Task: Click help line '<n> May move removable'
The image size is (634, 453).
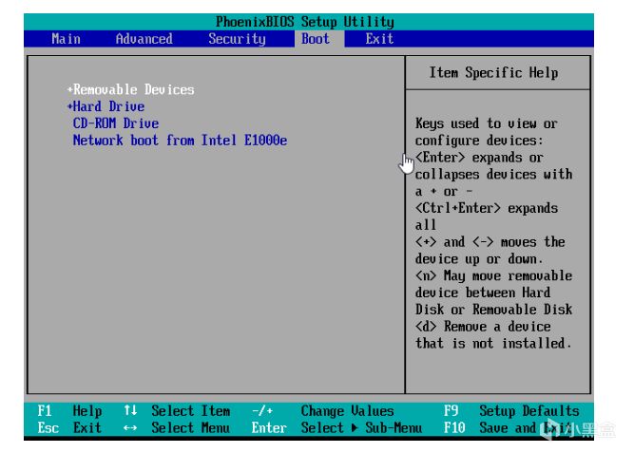Action: click(493, 276)
